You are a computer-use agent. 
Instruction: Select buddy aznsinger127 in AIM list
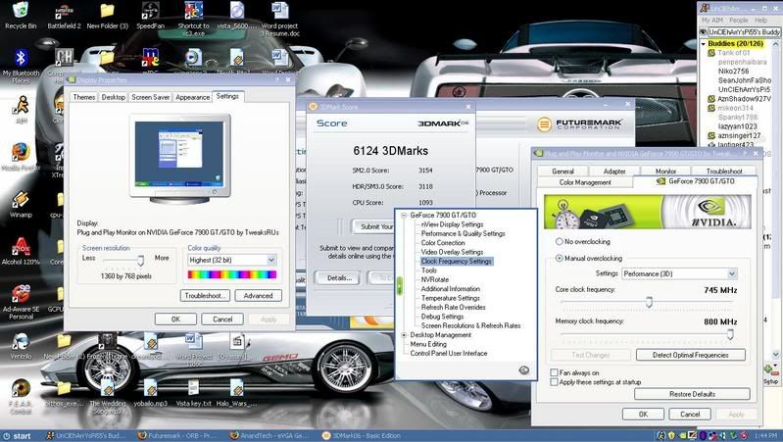point(739,136)
